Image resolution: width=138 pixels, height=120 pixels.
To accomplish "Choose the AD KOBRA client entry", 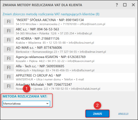I will (x=69, y=41).
